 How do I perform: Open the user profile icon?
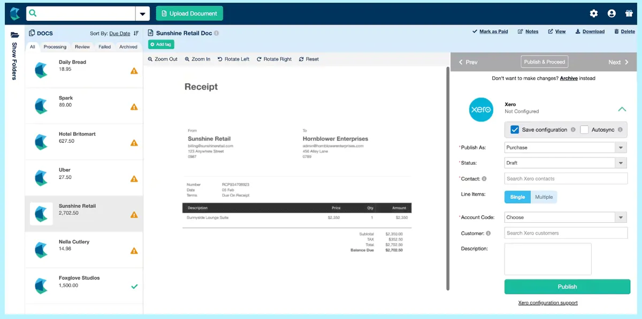pos(612,13)
